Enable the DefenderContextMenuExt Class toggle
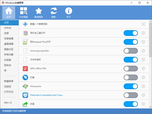The image size is (152, 114). coord(131,95)
